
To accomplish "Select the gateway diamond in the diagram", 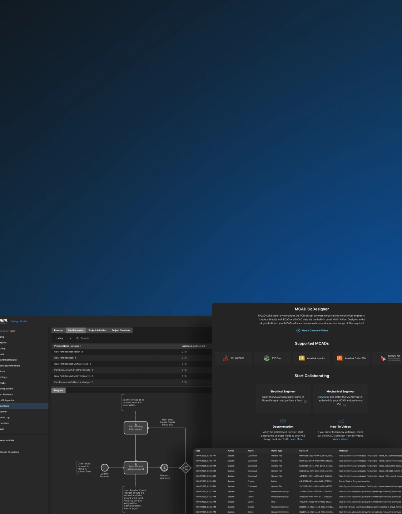I will coord(185,468).
